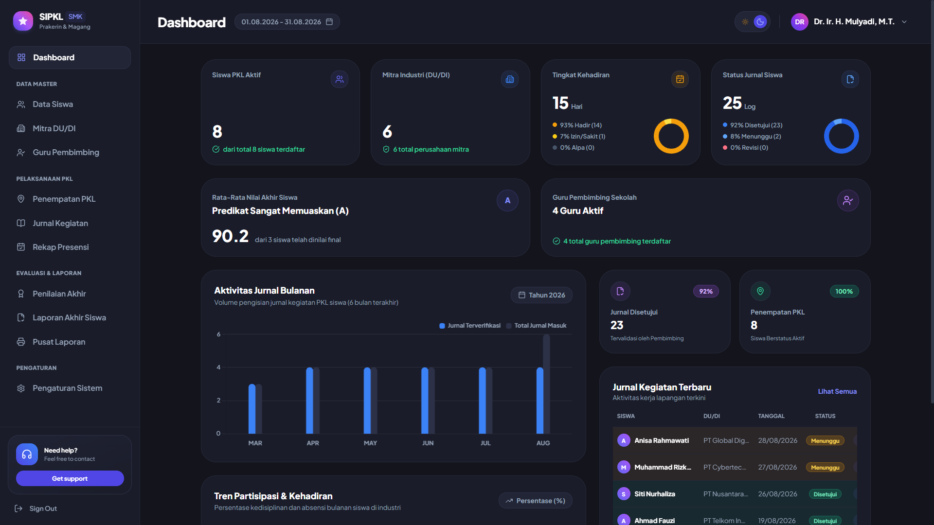
Task: Open the Tahun 2026 year selector
Action: click(x=541, y=295)
